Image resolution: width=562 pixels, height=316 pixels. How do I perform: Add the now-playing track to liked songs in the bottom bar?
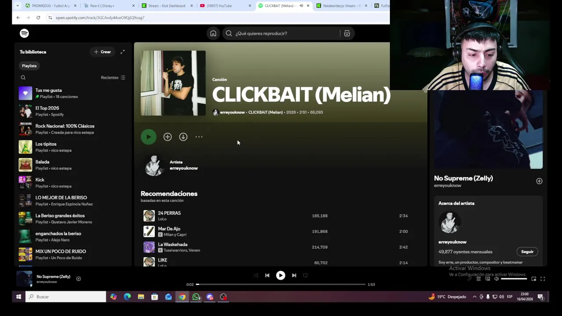point(79,279)
